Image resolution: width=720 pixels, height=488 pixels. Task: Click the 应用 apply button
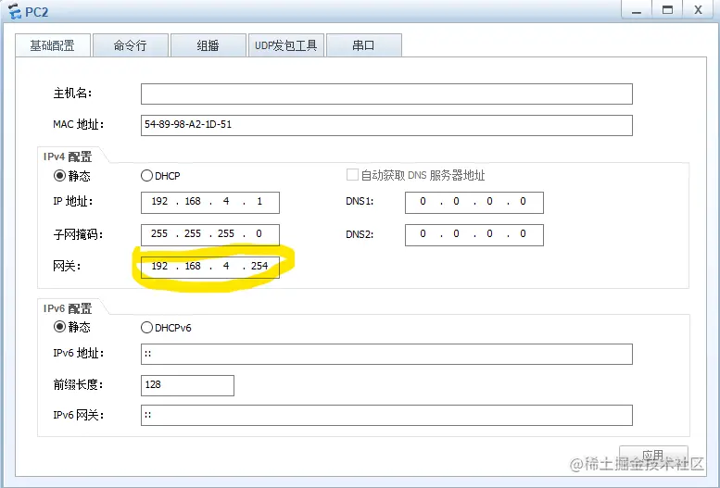[653, 456]
